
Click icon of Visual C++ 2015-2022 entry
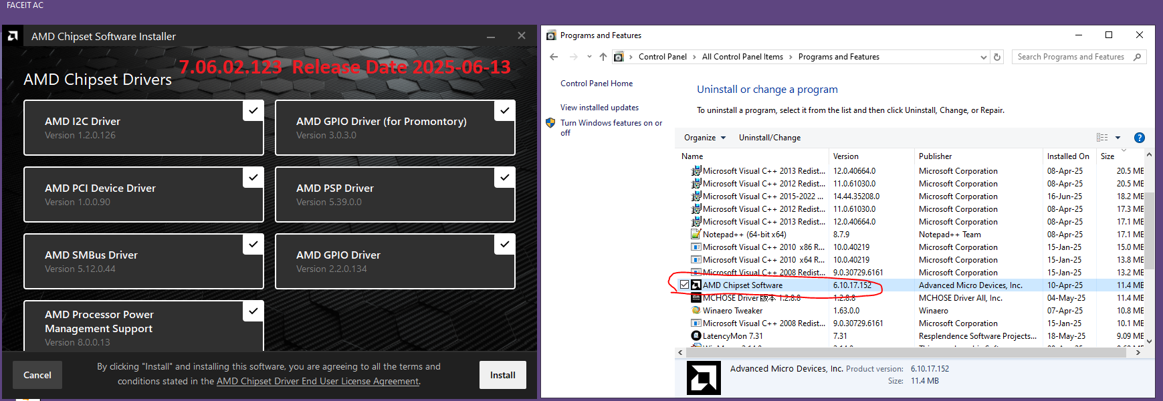(x=696, y=196)
